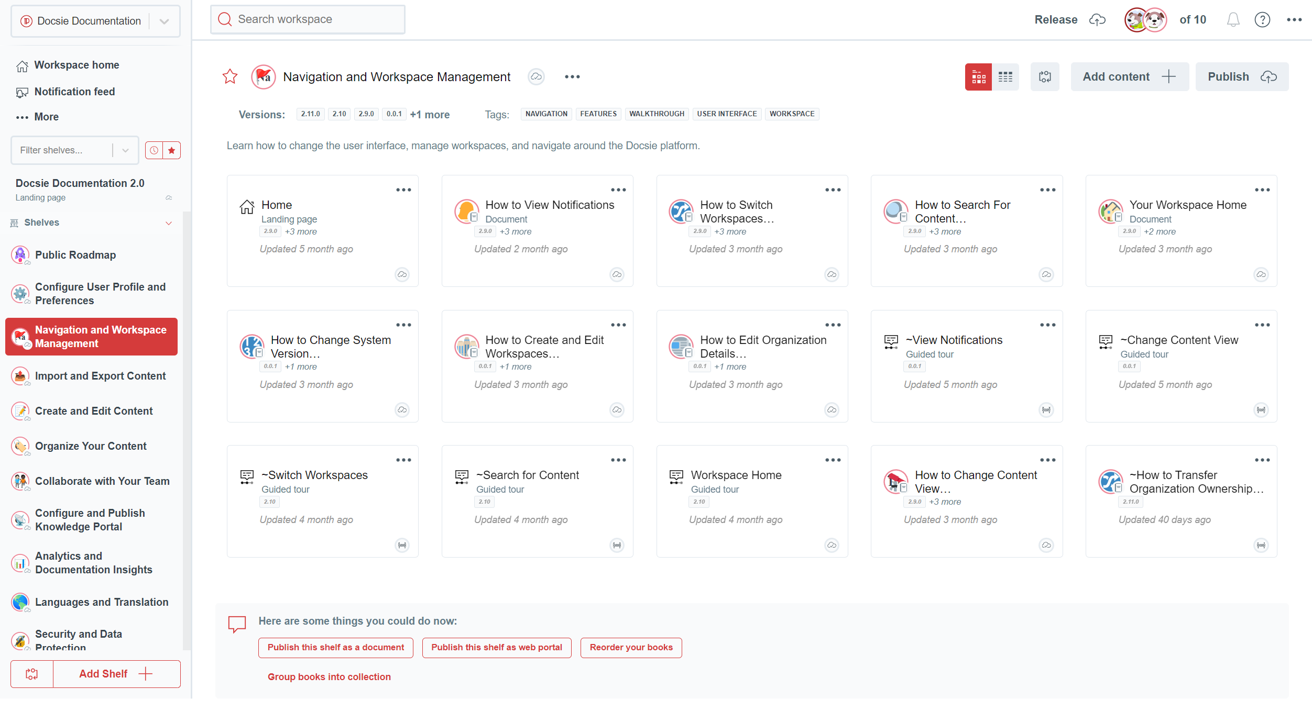Open the Create and Edit Content shelf
The height and width of the screenshot is (722, 1312).
pyautogui.click(x=92, y=411)
